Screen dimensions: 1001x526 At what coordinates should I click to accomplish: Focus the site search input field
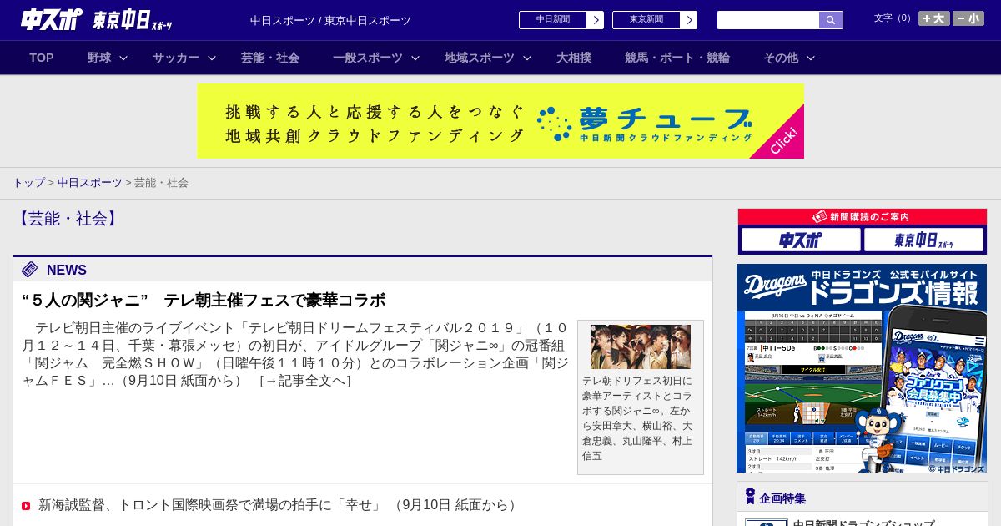coord(768,20)
